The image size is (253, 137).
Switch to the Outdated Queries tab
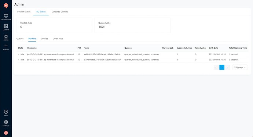coord(60,12)
